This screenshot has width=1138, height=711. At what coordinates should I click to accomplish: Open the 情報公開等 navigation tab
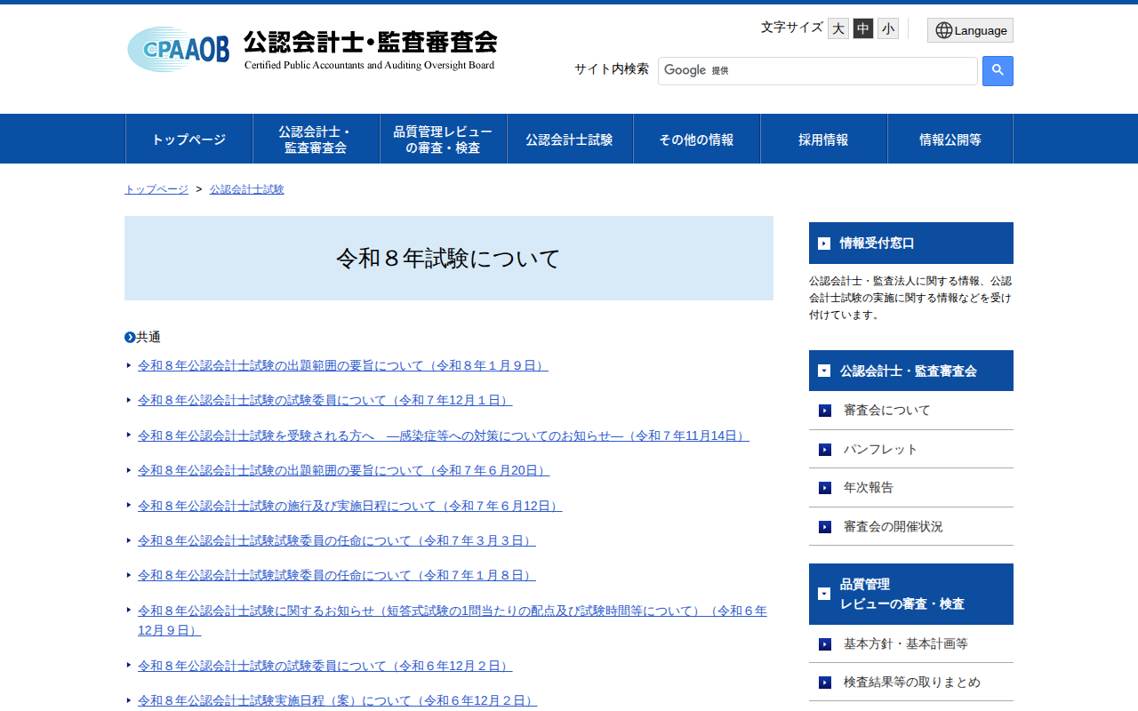point(950,139)
